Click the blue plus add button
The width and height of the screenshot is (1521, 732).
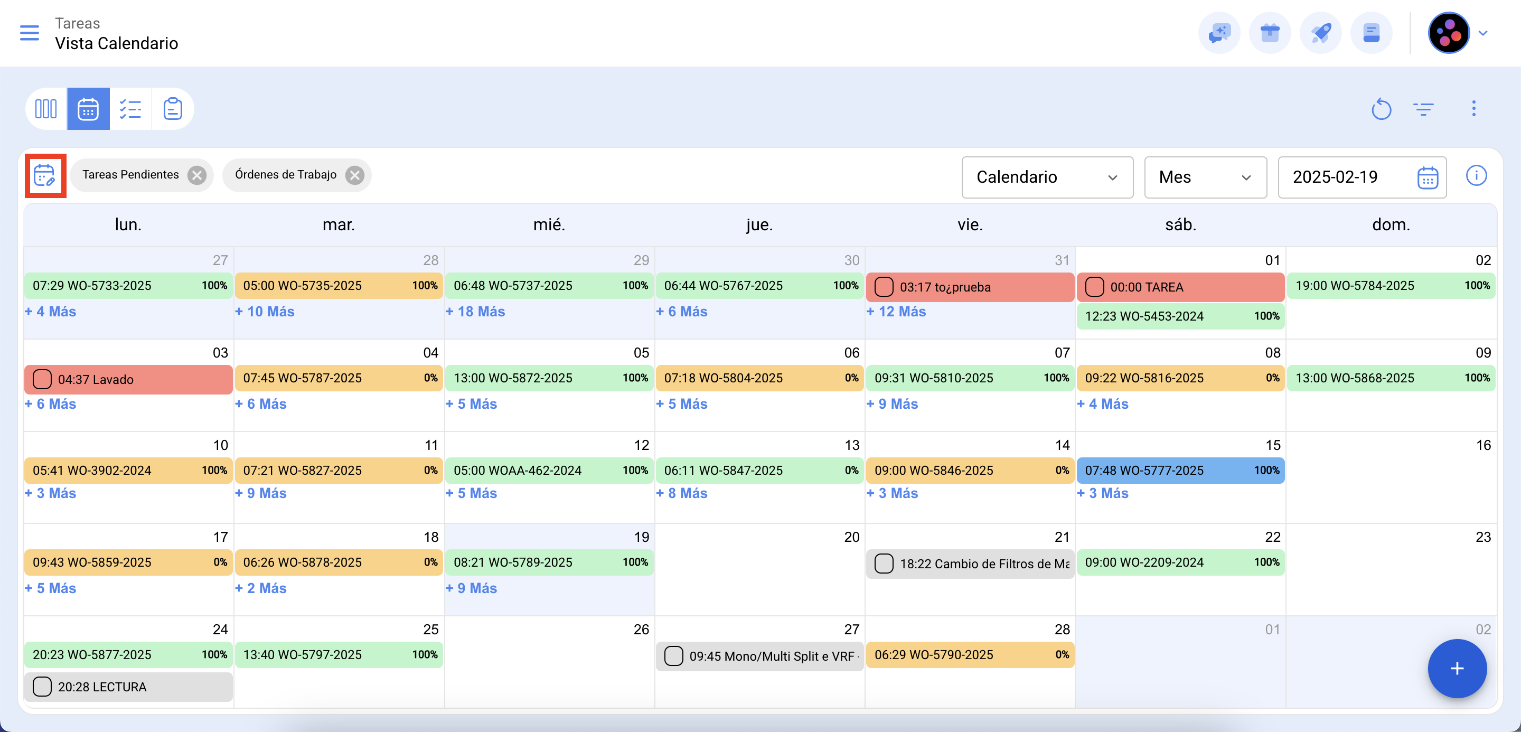point(1457,668)
